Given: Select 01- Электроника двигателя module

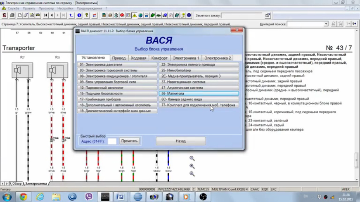Looking at the screenshot, I should pos(117,65).
